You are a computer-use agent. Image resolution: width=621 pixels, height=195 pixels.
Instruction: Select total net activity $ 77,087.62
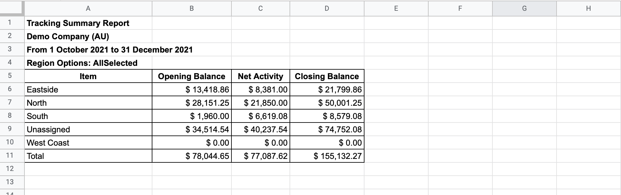click(261, 156)
